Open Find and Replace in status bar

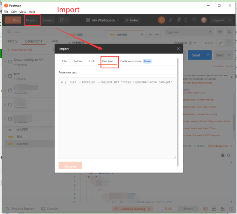click(20, 209)
